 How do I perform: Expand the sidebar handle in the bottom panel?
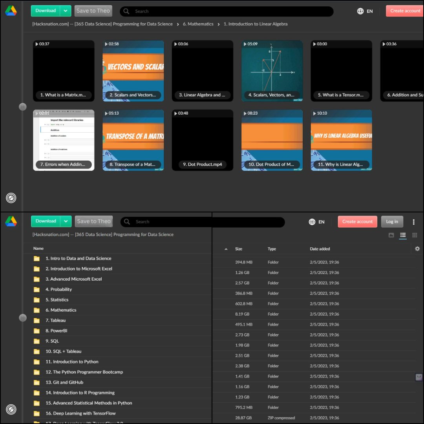tap(23, 318)
